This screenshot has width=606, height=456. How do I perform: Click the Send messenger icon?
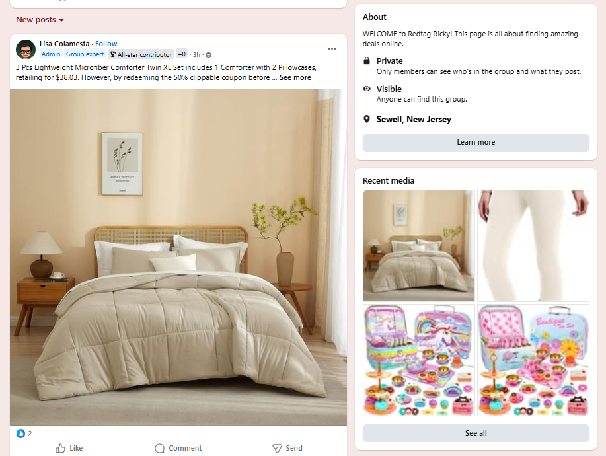pos(277,448)
